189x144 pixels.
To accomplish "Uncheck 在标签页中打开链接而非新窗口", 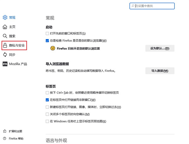I will (47, 100).
